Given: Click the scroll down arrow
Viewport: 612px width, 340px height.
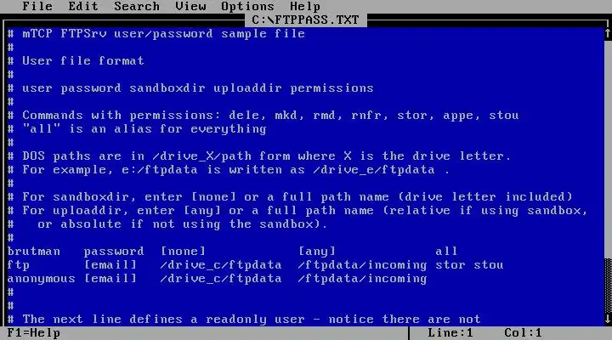Looking at the screenshot, I should click(608, 319).
